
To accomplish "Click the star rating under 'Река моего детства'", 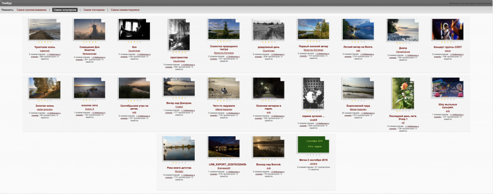I will coord(179,163).
